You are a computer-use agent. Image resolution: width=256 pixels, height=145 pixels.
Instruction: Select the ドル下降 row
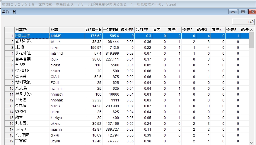point(32,135)
